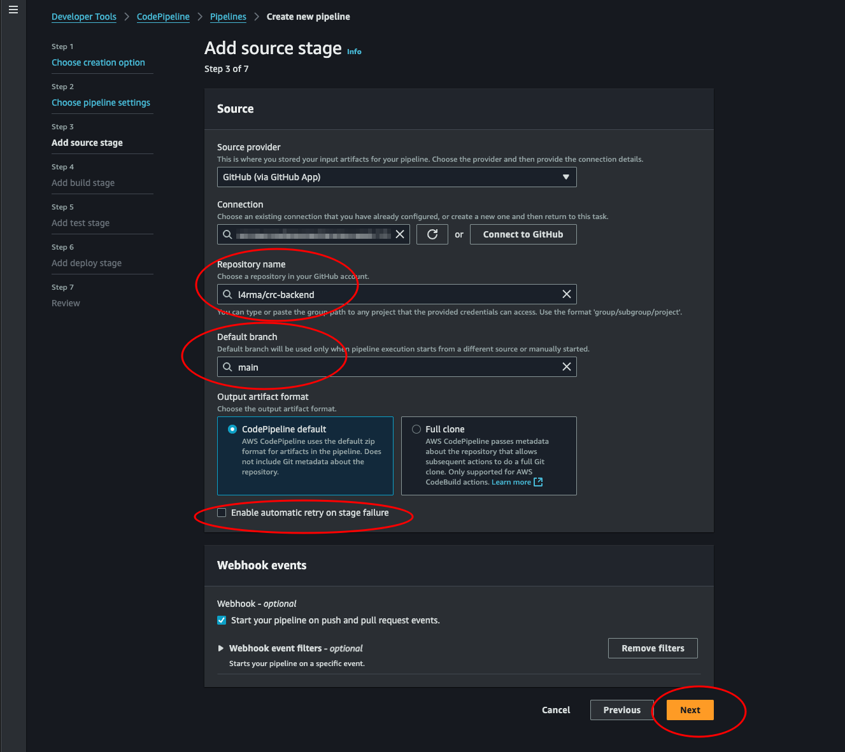Image resolution: width=845 pixels, height=752 pixels.
Task: Select CodePipeline default artifact format
Action: point(232,429)
